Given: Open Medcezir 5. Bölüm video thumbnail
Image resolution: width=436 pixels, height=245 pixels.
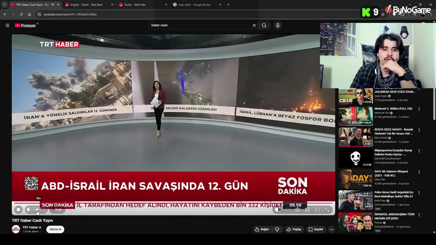Looking at the screenshot, I should [x=356, y=116].
